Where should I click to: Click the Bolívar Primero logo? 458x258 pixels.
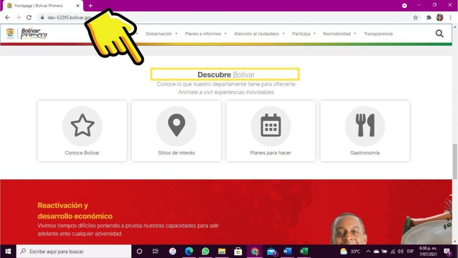[26, 34]
